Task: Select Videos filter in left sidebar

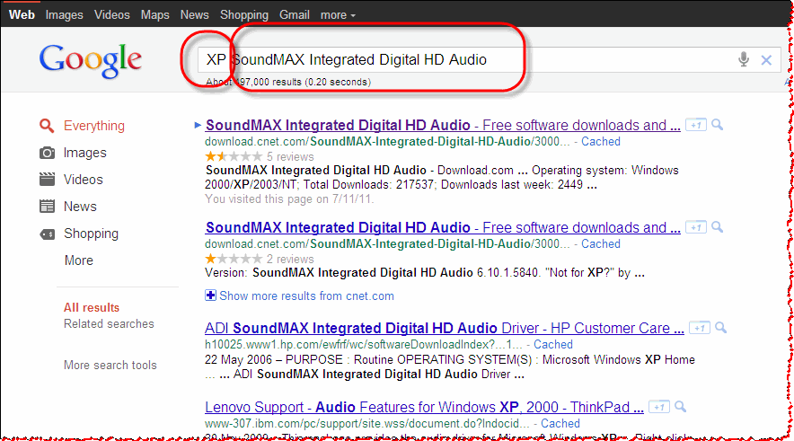Action: point(83,180)
